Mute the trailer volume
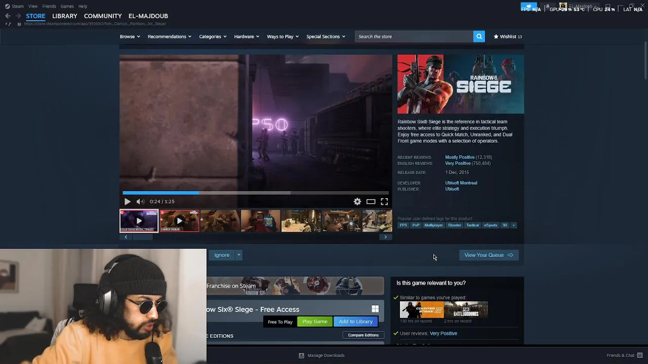This screenshot has height=364, width=648. [140, 202]
